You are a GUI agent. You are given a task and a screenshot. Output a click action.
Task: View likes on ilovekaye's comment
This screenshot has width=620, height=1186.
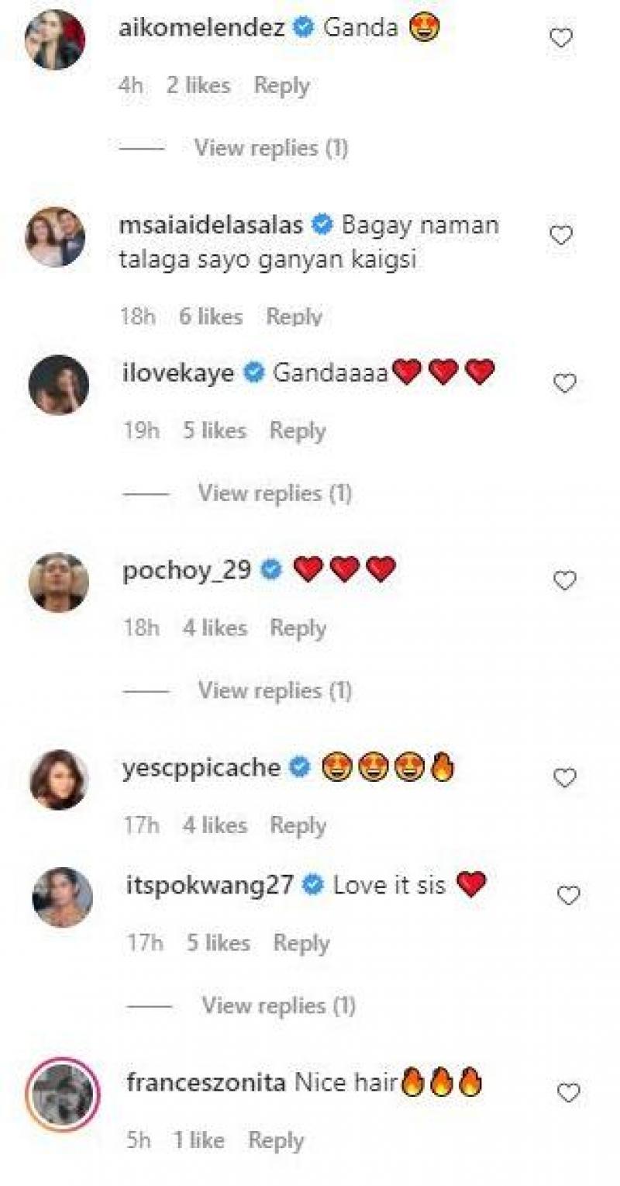coord(214,430)
